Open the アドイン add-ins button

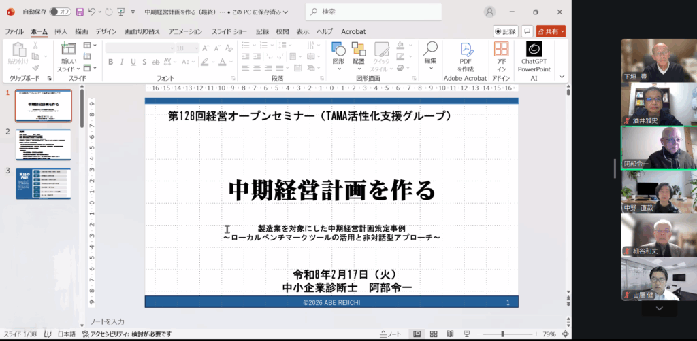(x=502, y=56)
